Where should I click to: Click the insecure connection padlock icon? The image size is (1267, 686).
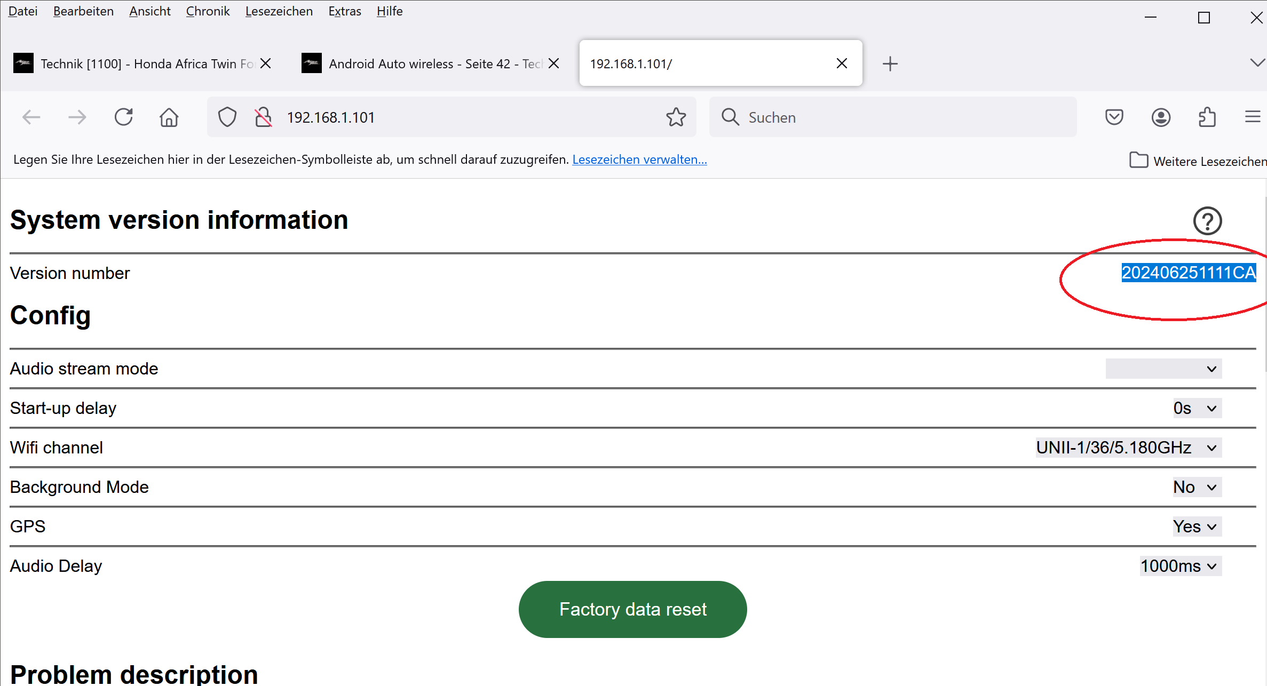tap(263, 117)
